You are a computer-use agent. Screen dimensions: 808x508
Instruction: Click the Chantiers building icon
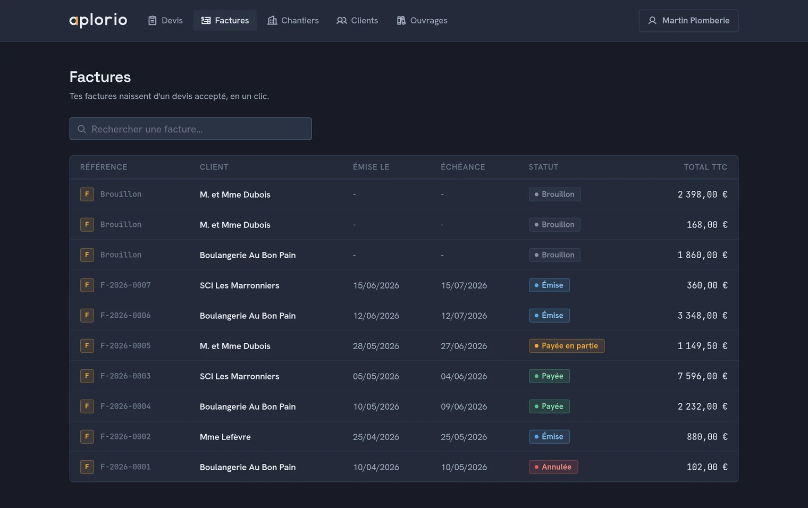click(x=272, y=20)
